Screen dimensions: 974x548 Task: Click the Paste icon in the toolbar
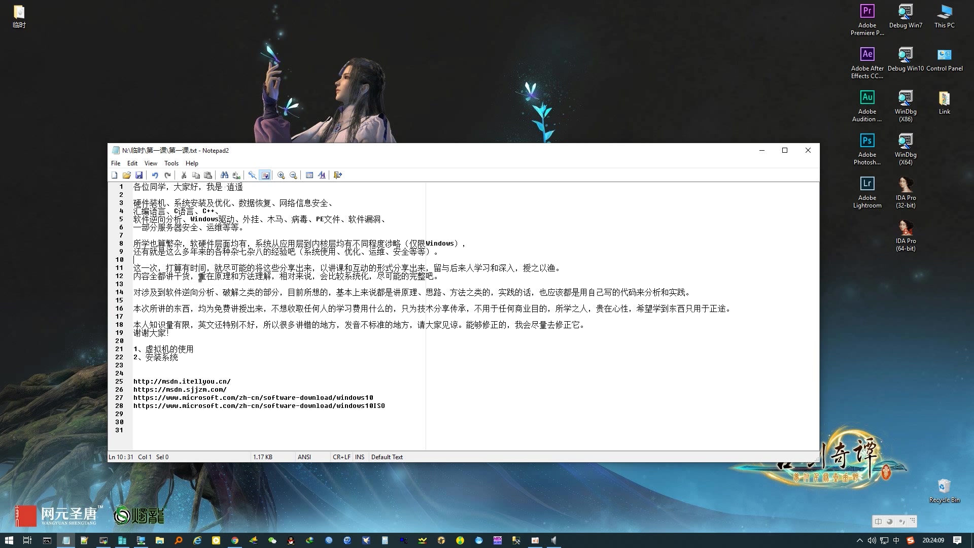208,175
